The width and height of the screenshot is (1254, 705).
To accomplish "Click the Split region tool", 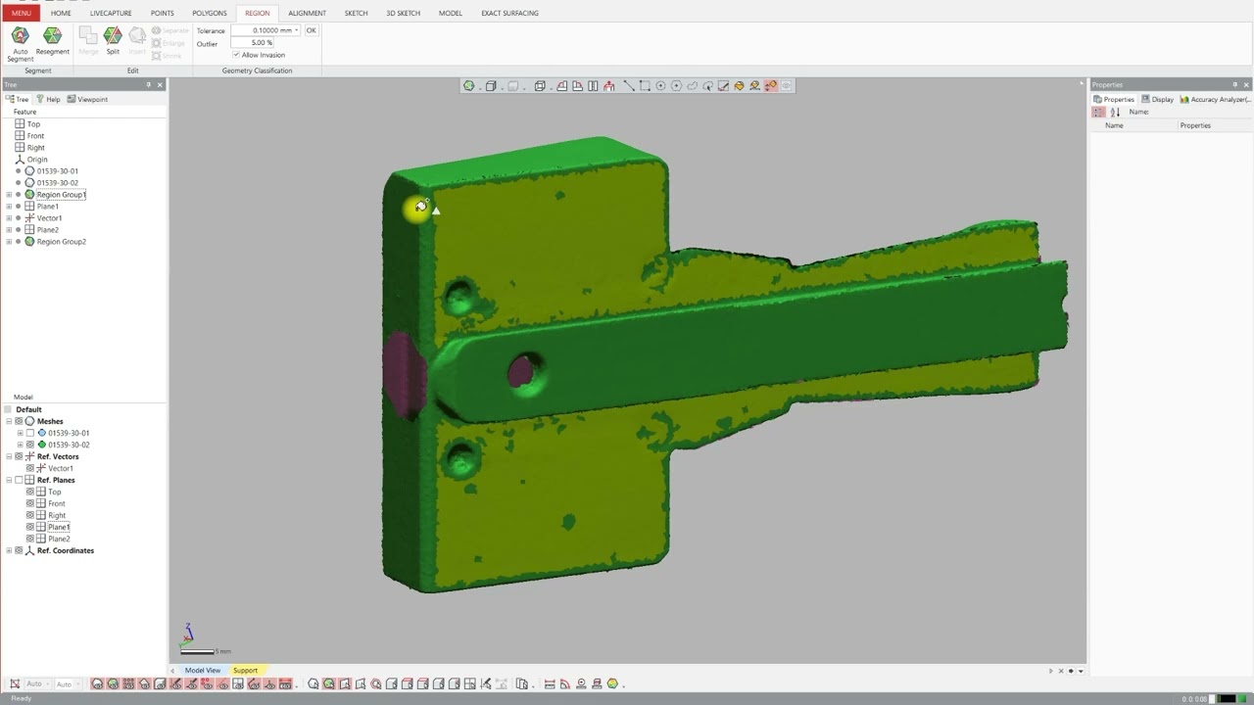I will (x=113, y=41).
